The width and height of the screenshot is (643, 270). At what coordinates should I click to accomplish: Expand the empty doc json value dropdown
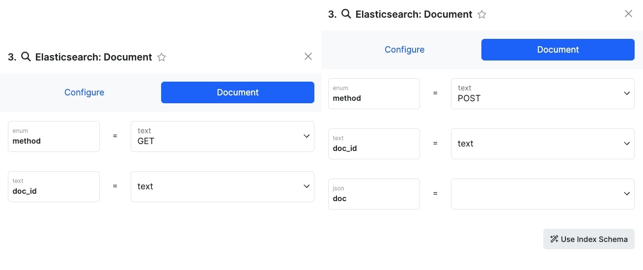543,194
